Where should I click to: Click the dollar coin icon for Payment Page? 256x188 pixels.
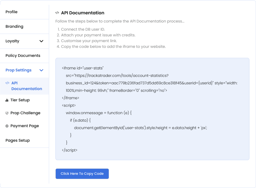7,126
